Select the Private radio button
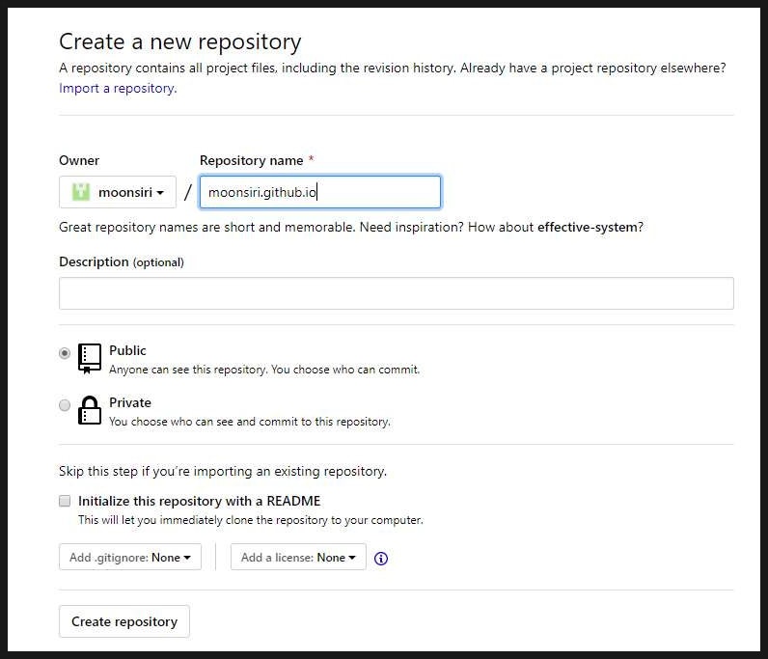The width and height of the screenshot is (768, 659). click(65, 405)
